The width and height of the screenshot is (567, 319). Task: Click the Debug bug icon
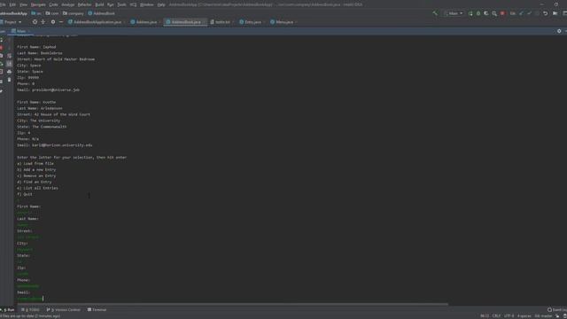pos(478,13)
